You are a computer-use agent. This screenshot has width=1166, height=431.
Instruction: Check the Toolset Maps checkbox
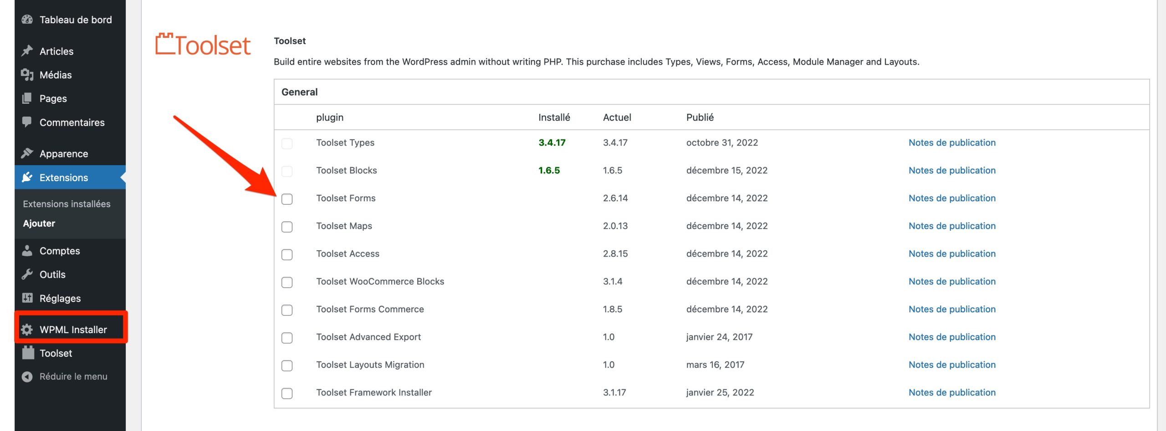coord(287,227)
